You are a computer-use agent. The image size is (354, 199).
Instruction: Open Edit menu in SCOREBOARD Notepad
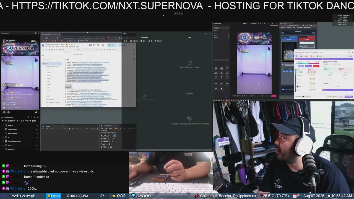(x=106, y=129)
